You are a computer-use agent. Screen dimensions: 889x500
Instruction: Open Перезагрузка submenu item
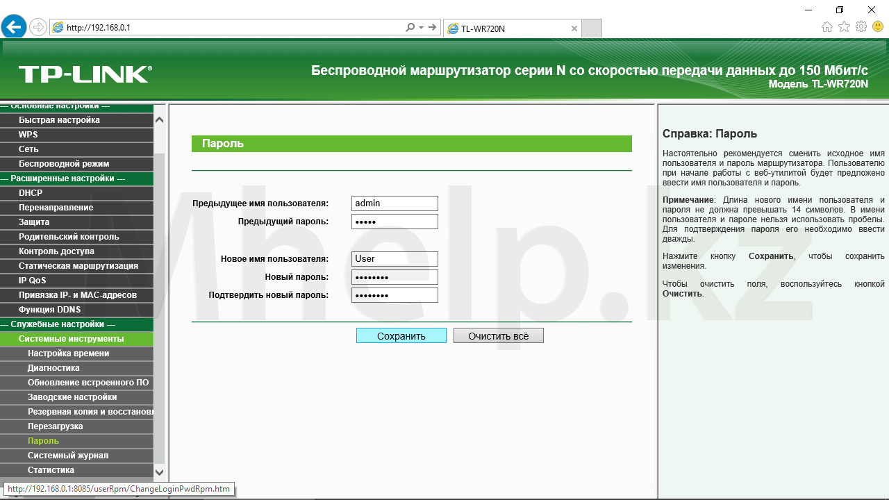tap(76, 426)
